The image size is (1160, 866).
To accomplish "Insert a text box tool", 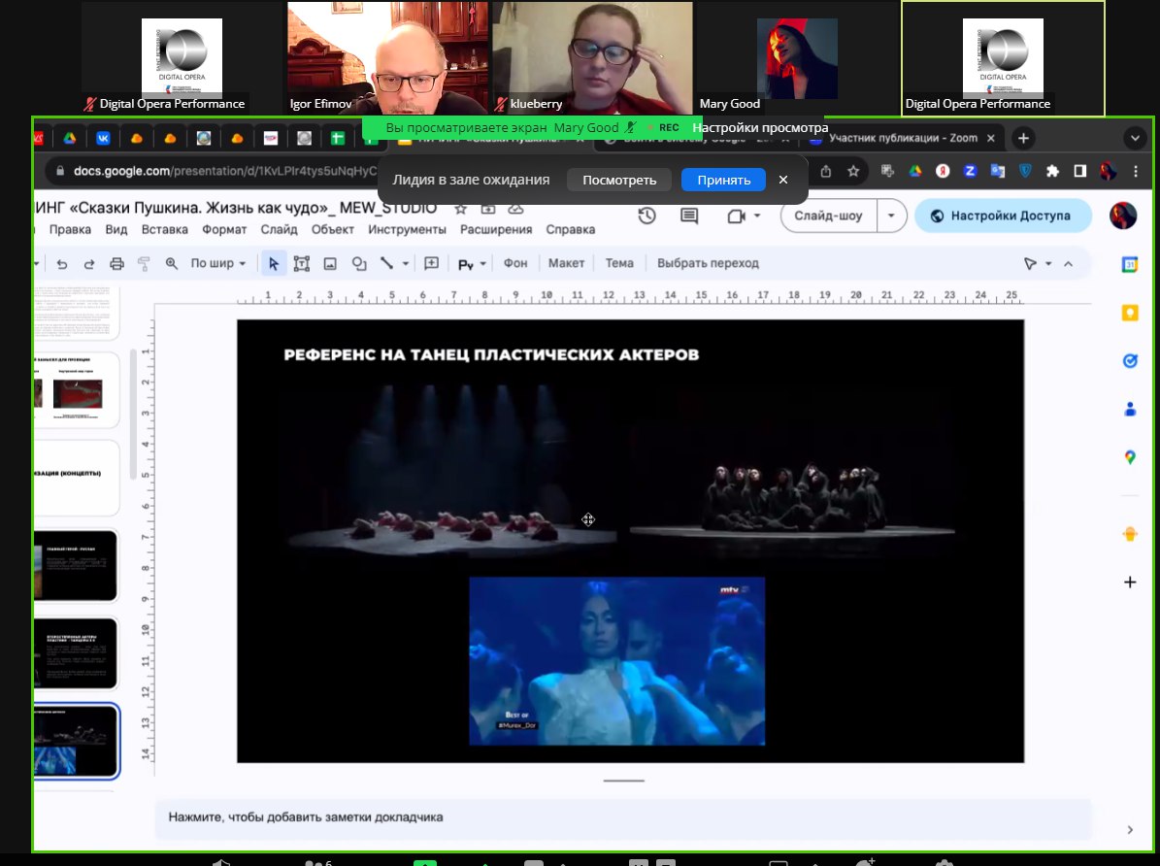I will point(302,263).
